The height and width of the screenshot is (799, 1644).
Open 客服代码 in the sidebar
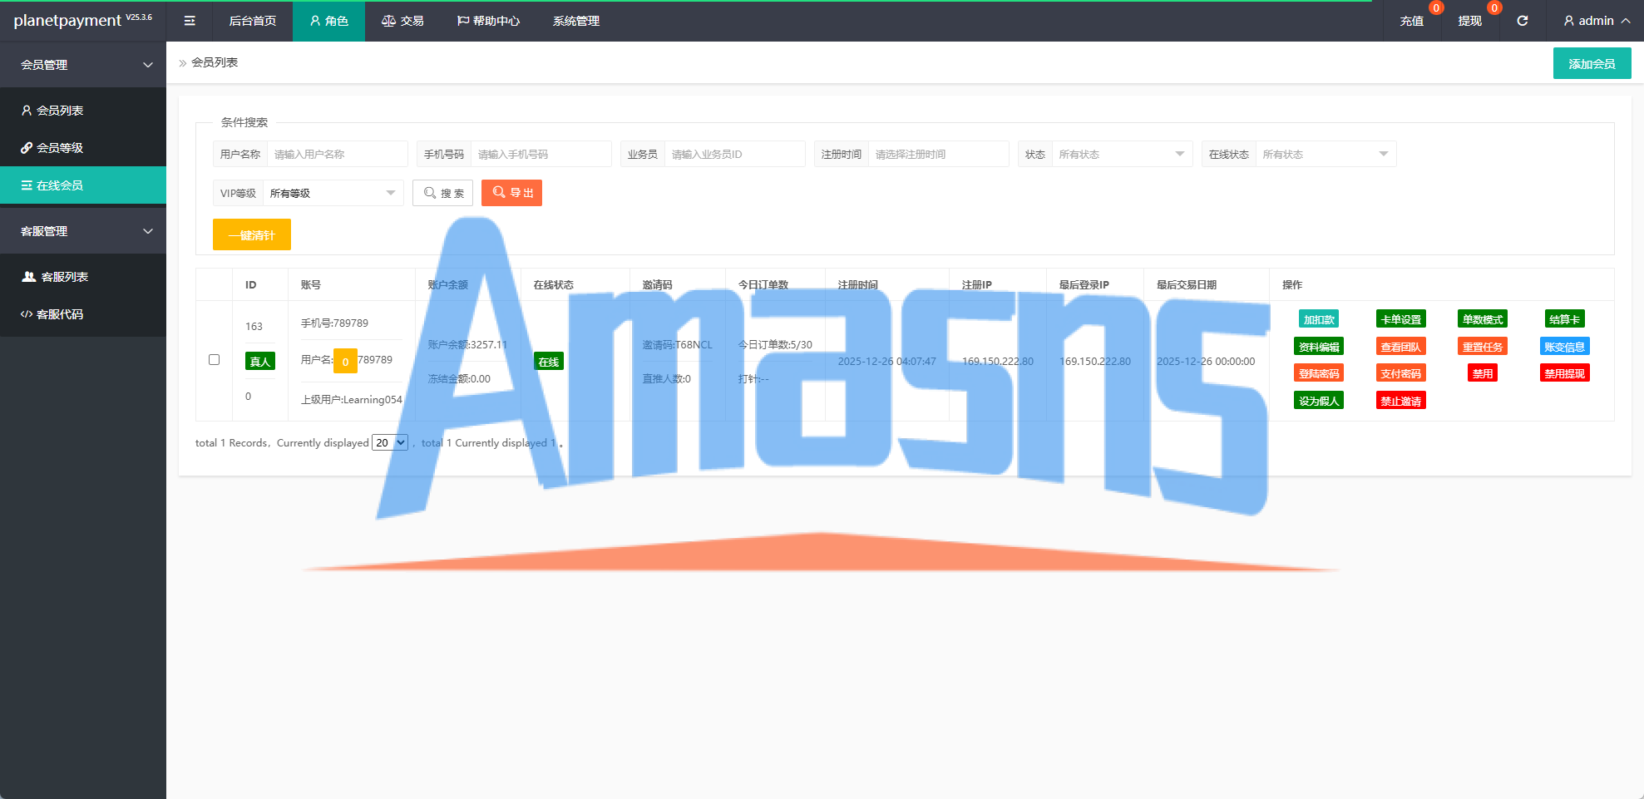point(83,314)
